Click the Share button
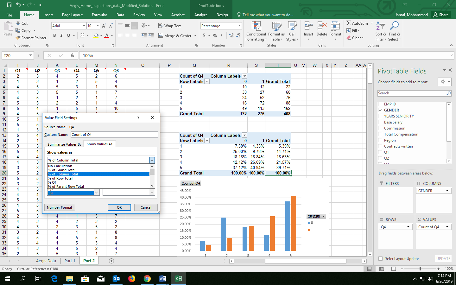The width and height of the screenshot is (456, 285). 441,15
